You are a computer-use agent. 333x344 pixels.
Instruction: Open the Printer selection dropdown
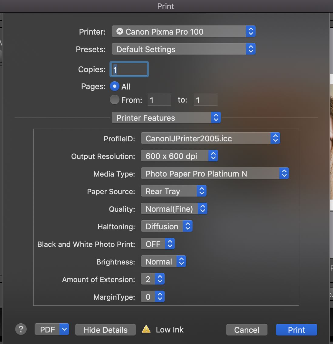point(183,32)
